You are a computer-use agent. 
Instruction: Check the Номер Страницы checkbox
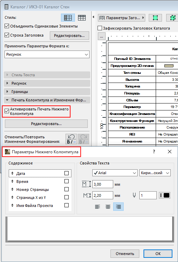tap(67, 189)
